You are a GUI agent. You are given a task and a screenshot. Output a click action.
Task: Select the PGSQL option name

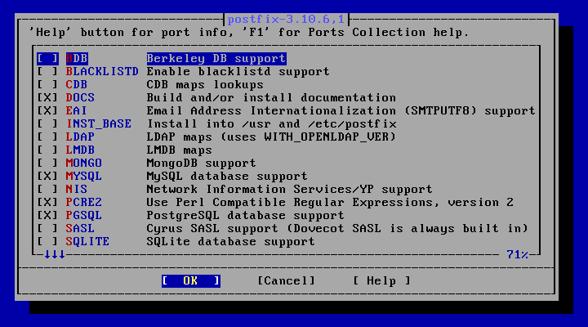(x=84, y=216)
